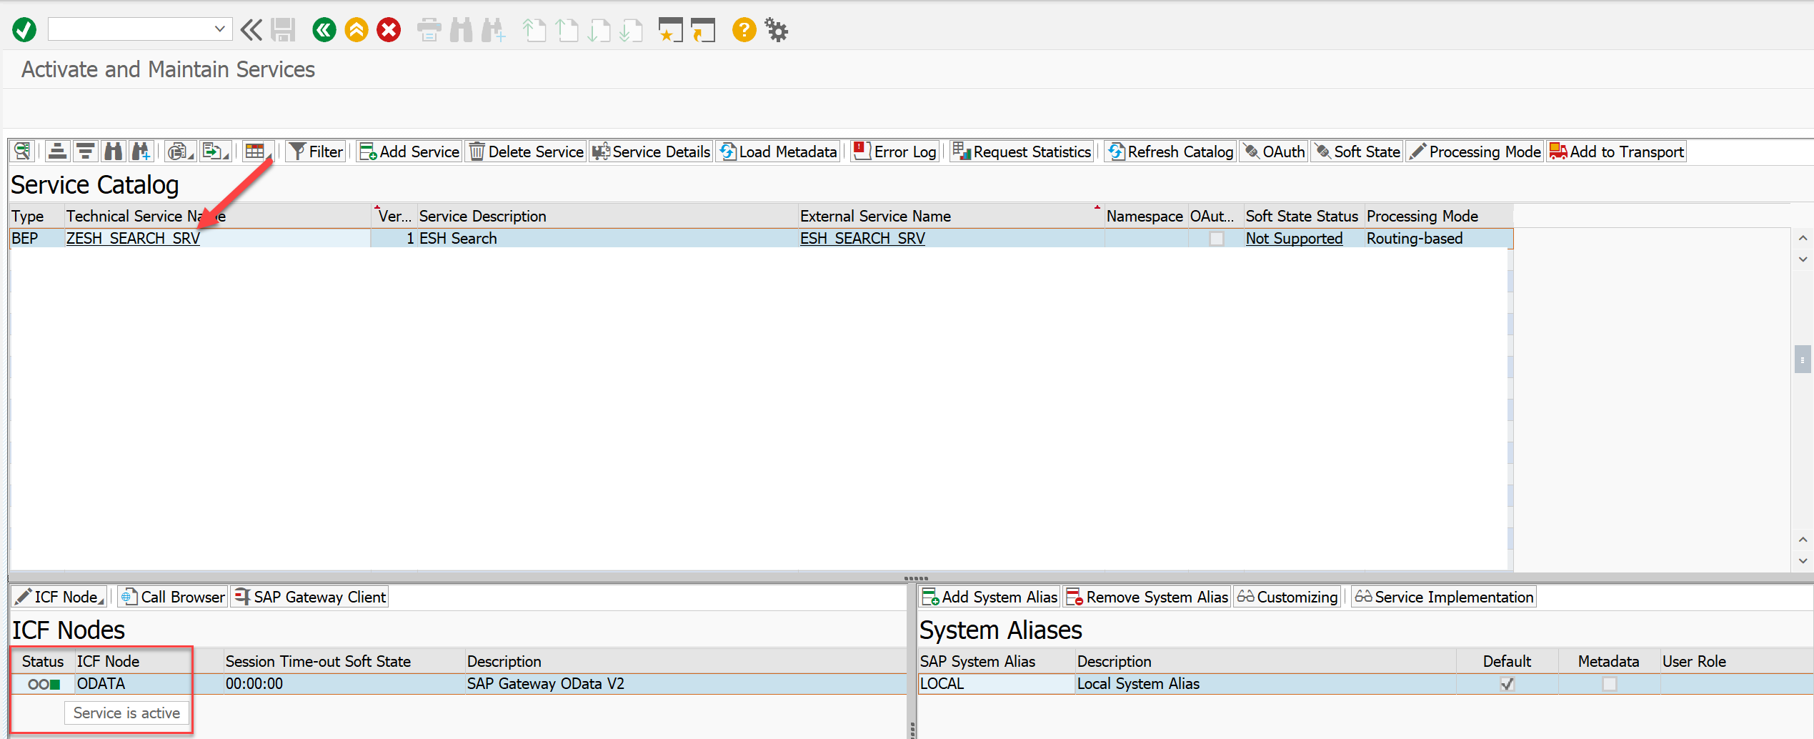Click the Filter button
Viewport: 1814px width, 739px height.
point(317,152)
